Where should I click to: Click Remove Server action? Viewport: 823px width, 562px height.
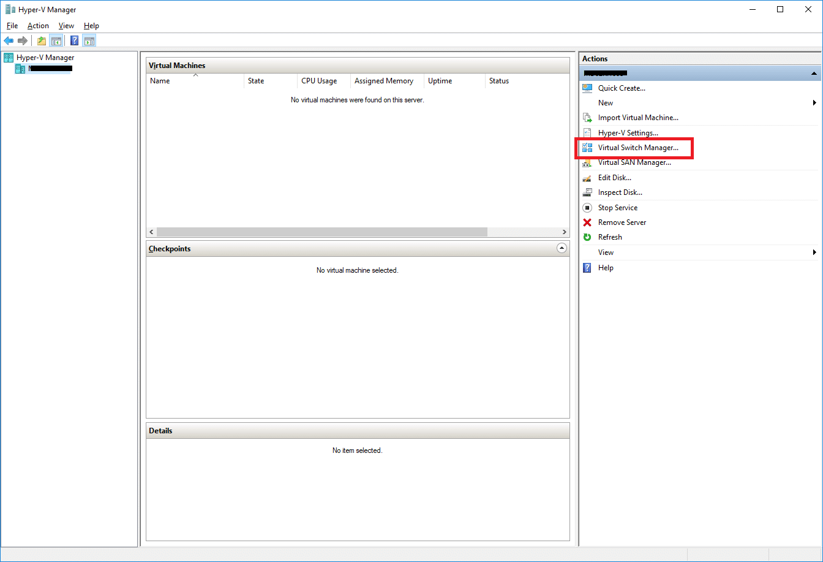(622, 222)
